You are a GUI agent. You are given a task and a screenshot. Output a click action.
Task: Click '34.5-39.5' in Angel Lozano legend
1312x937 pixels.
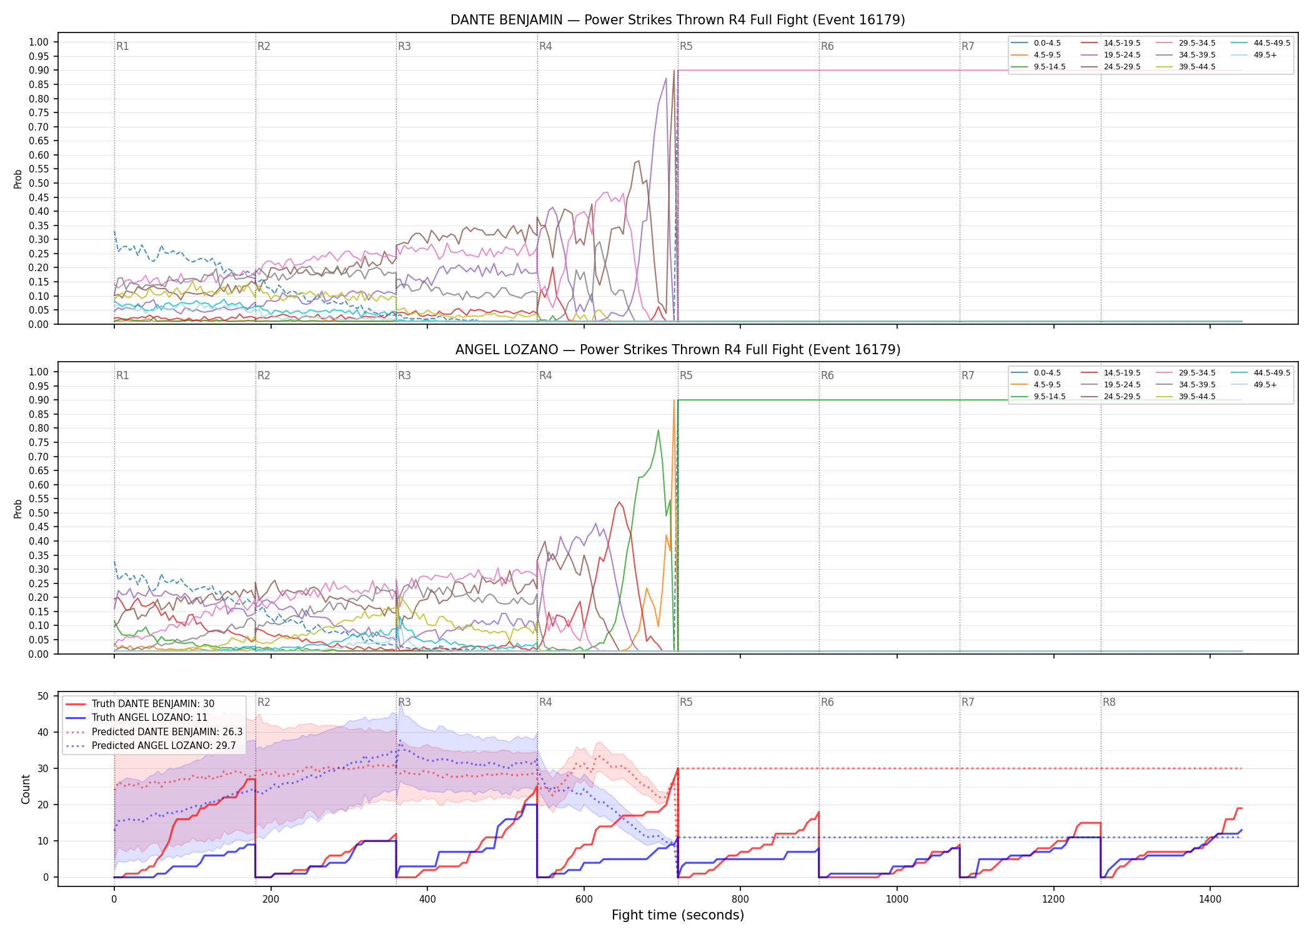pos(1197,385)
